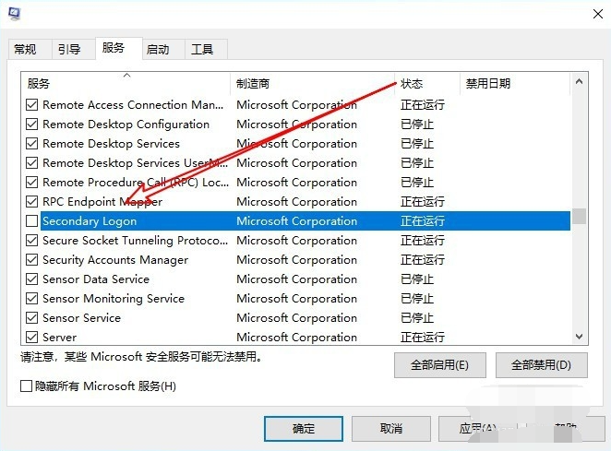Image resolution: width=611 pixels, height=451 pixels.
Task: Click the 全部启用 button
Action: coord(439,365)
